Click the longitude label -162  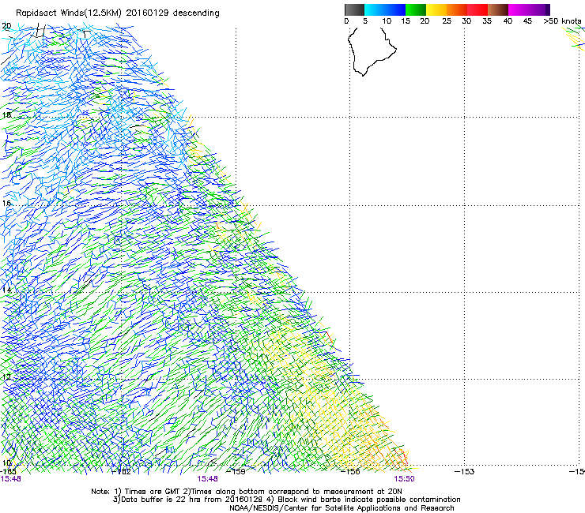(x=122, y=472)
